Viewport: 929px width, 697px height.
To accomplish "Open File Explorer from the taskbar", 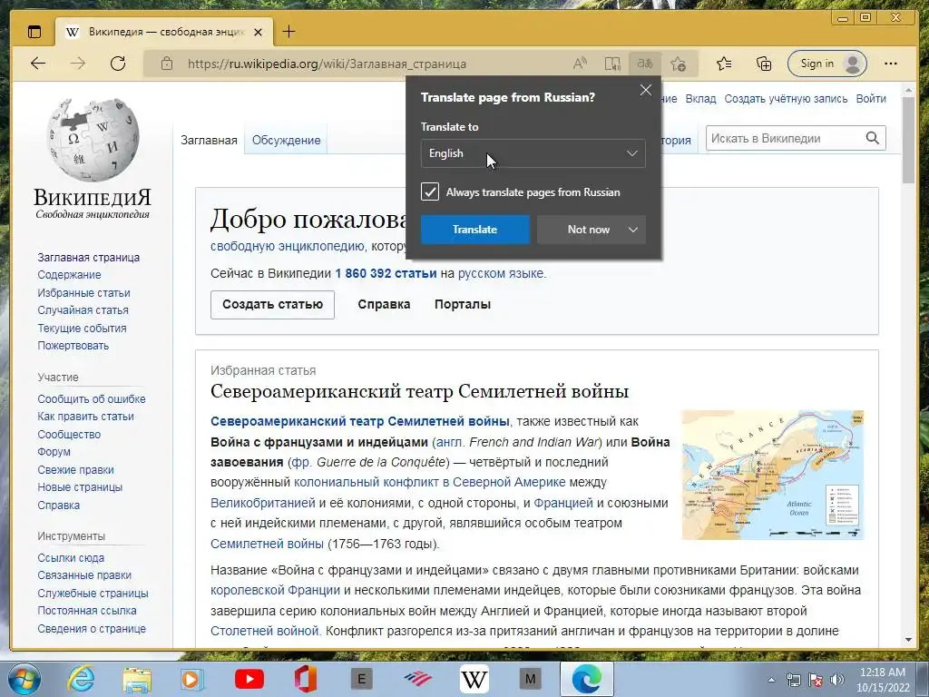I will pos(137,679).
